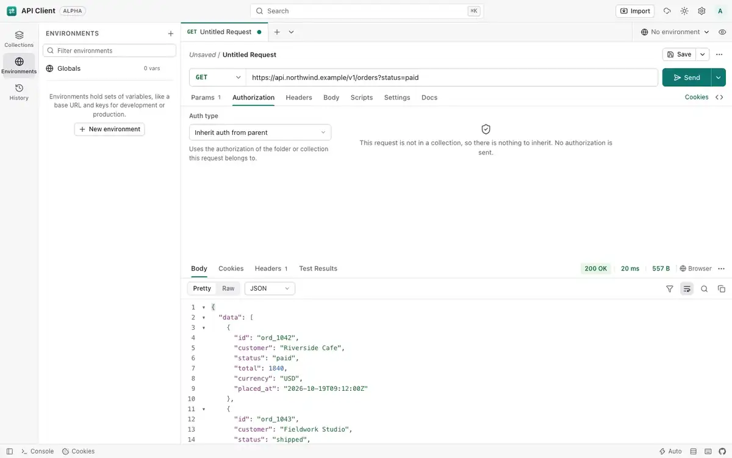Open a new request tab
Screen dimensions: 732x458
tap(277, 32)
